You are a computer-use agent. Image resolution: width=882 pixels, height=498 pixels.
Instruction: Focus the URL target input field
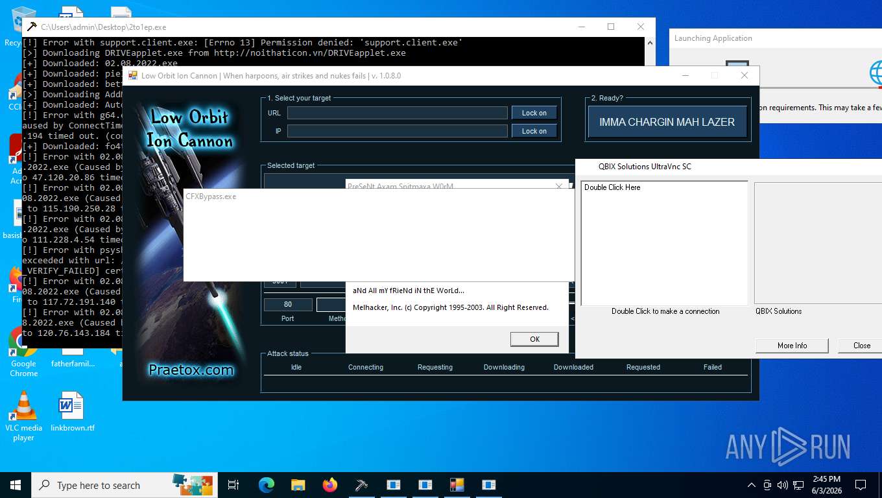click(x=398, y=113)
